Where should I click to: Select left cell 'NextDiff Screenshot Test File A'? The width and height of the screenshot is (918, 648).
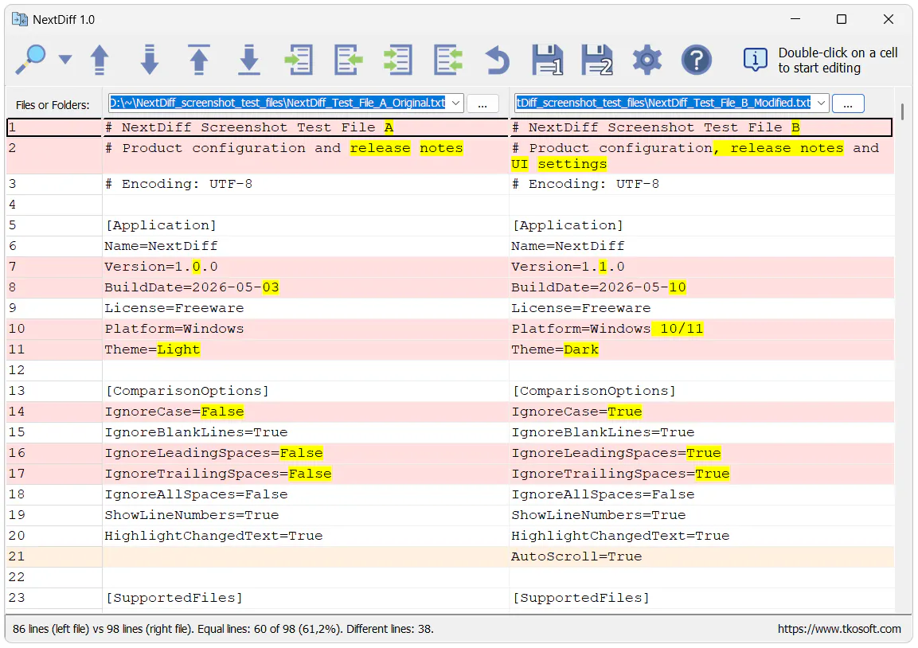point(305,127)
